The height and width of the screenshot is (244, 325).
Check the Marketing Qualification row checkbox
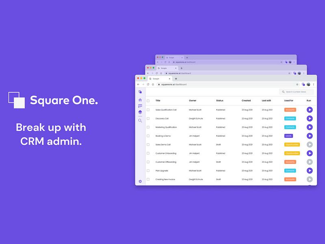[148, 127]
